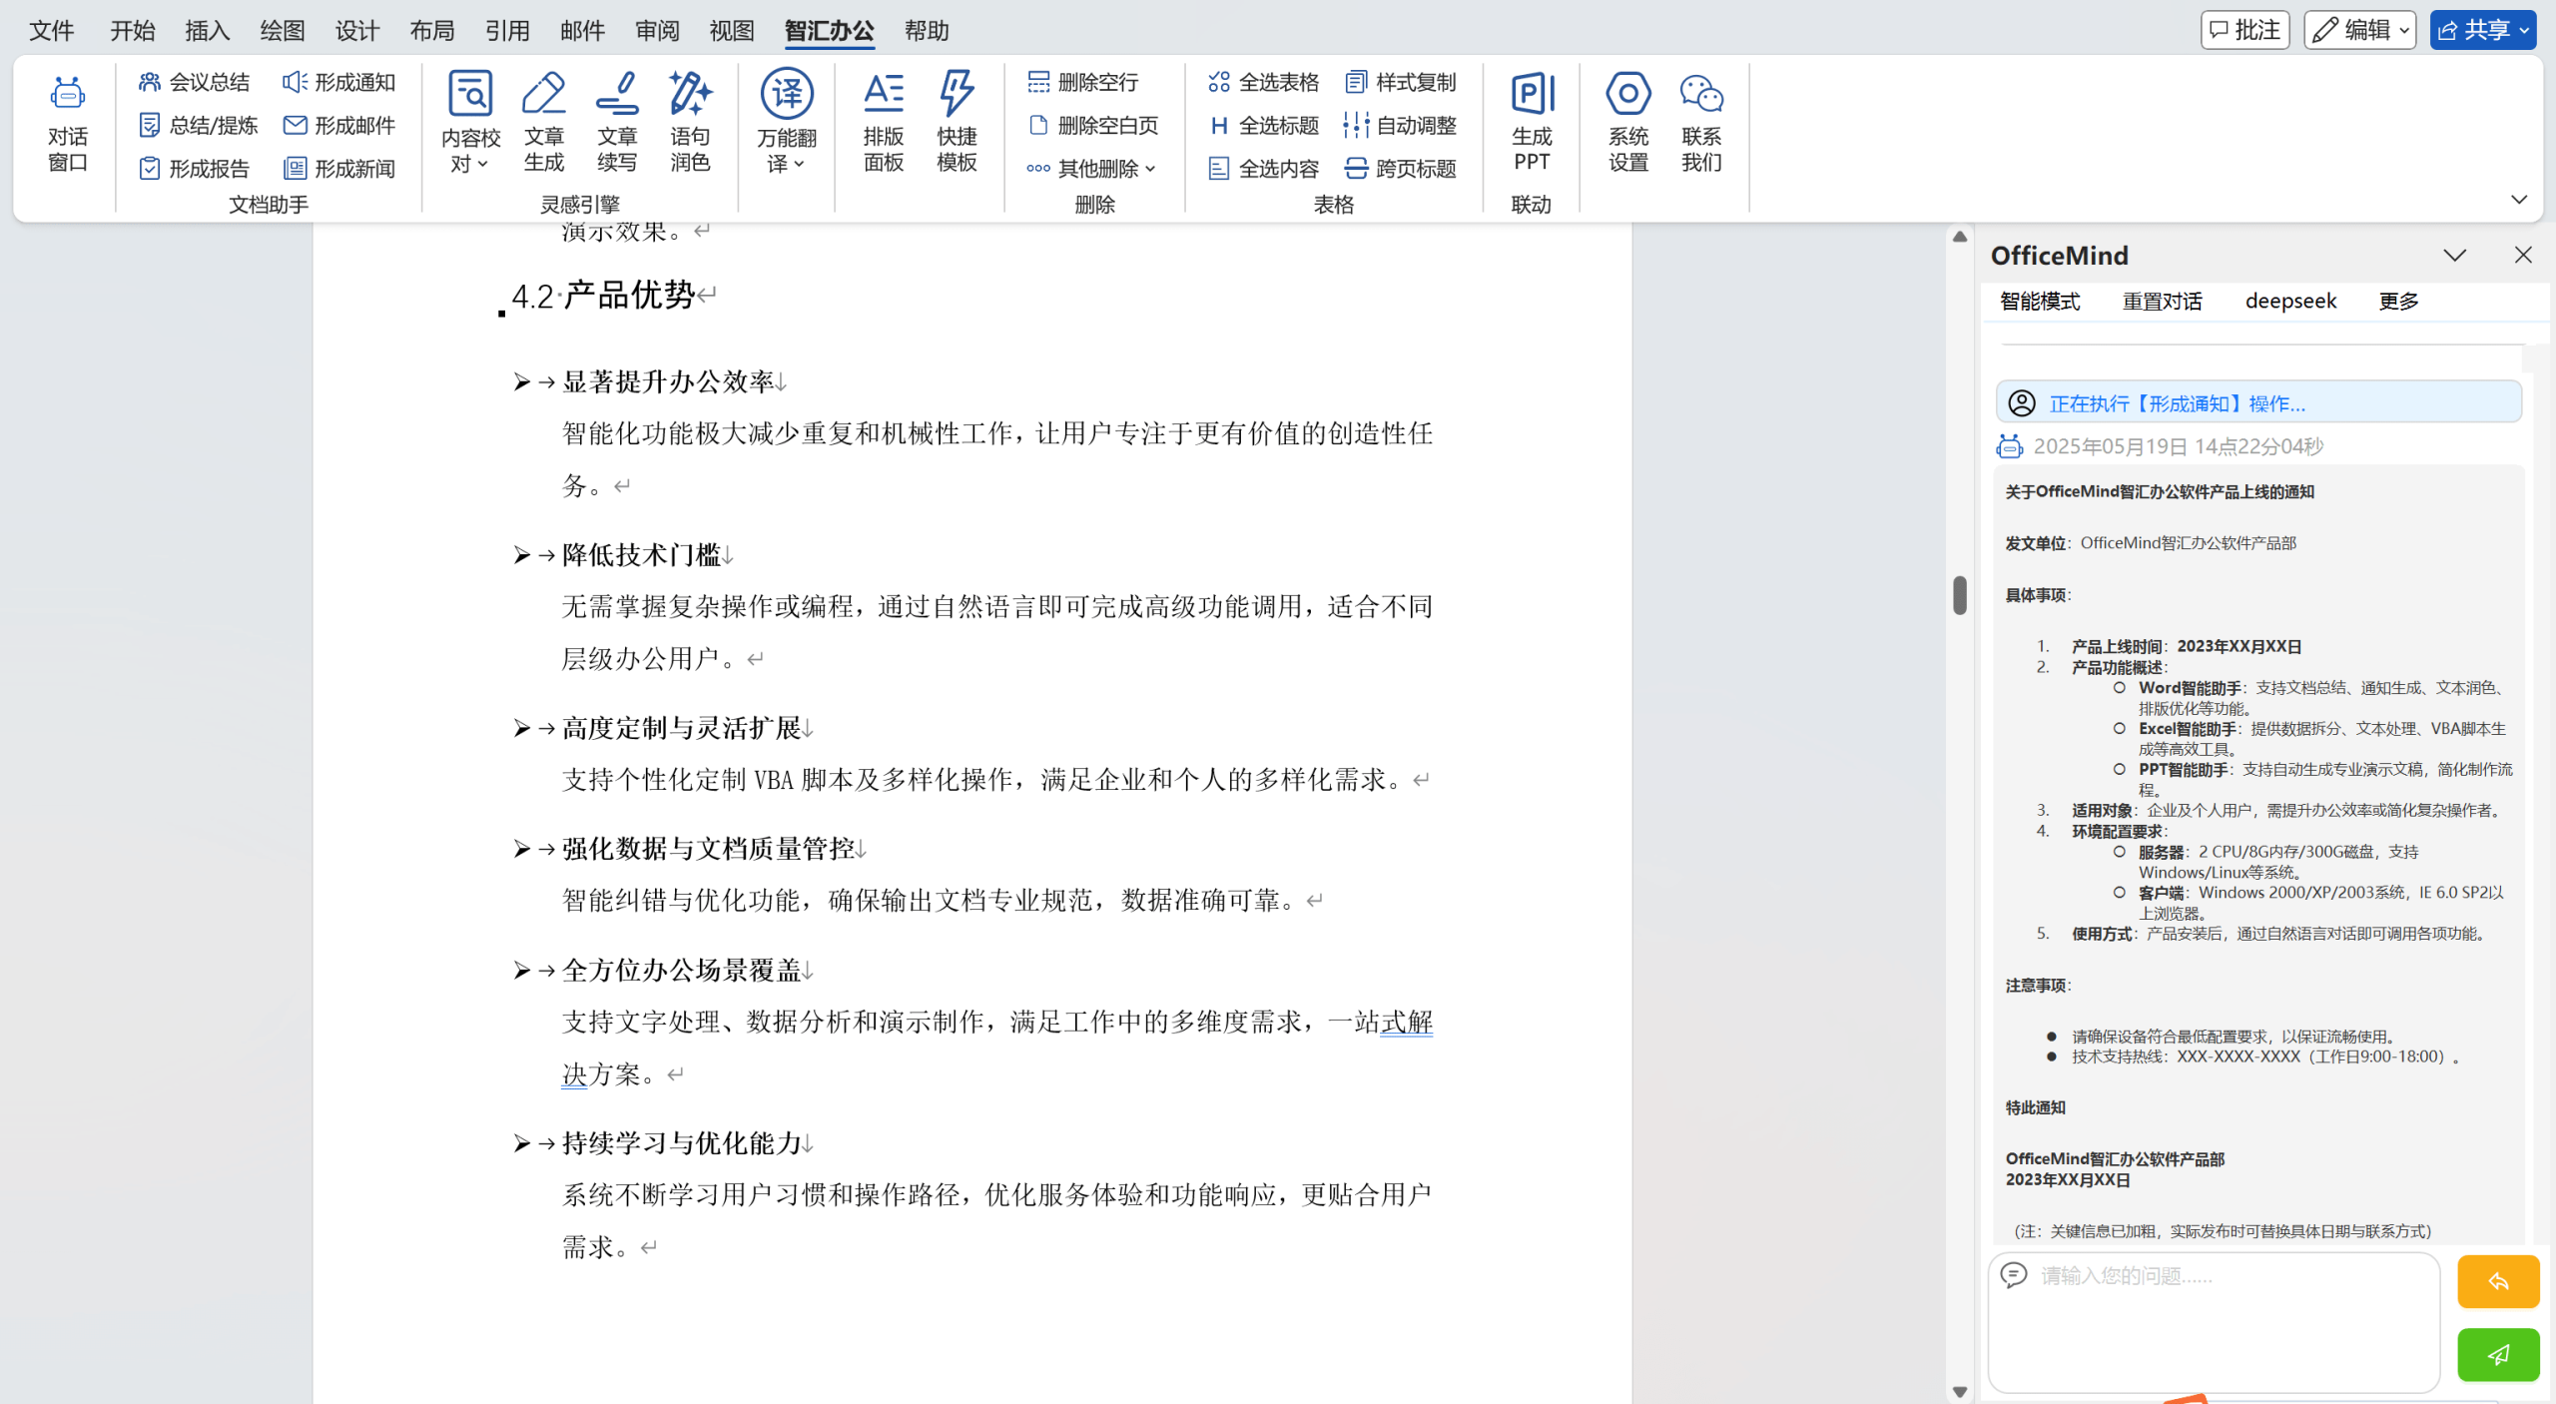Click 全选表格 select all tables
The image size is (2556, 1404).
coord(1264,82)
